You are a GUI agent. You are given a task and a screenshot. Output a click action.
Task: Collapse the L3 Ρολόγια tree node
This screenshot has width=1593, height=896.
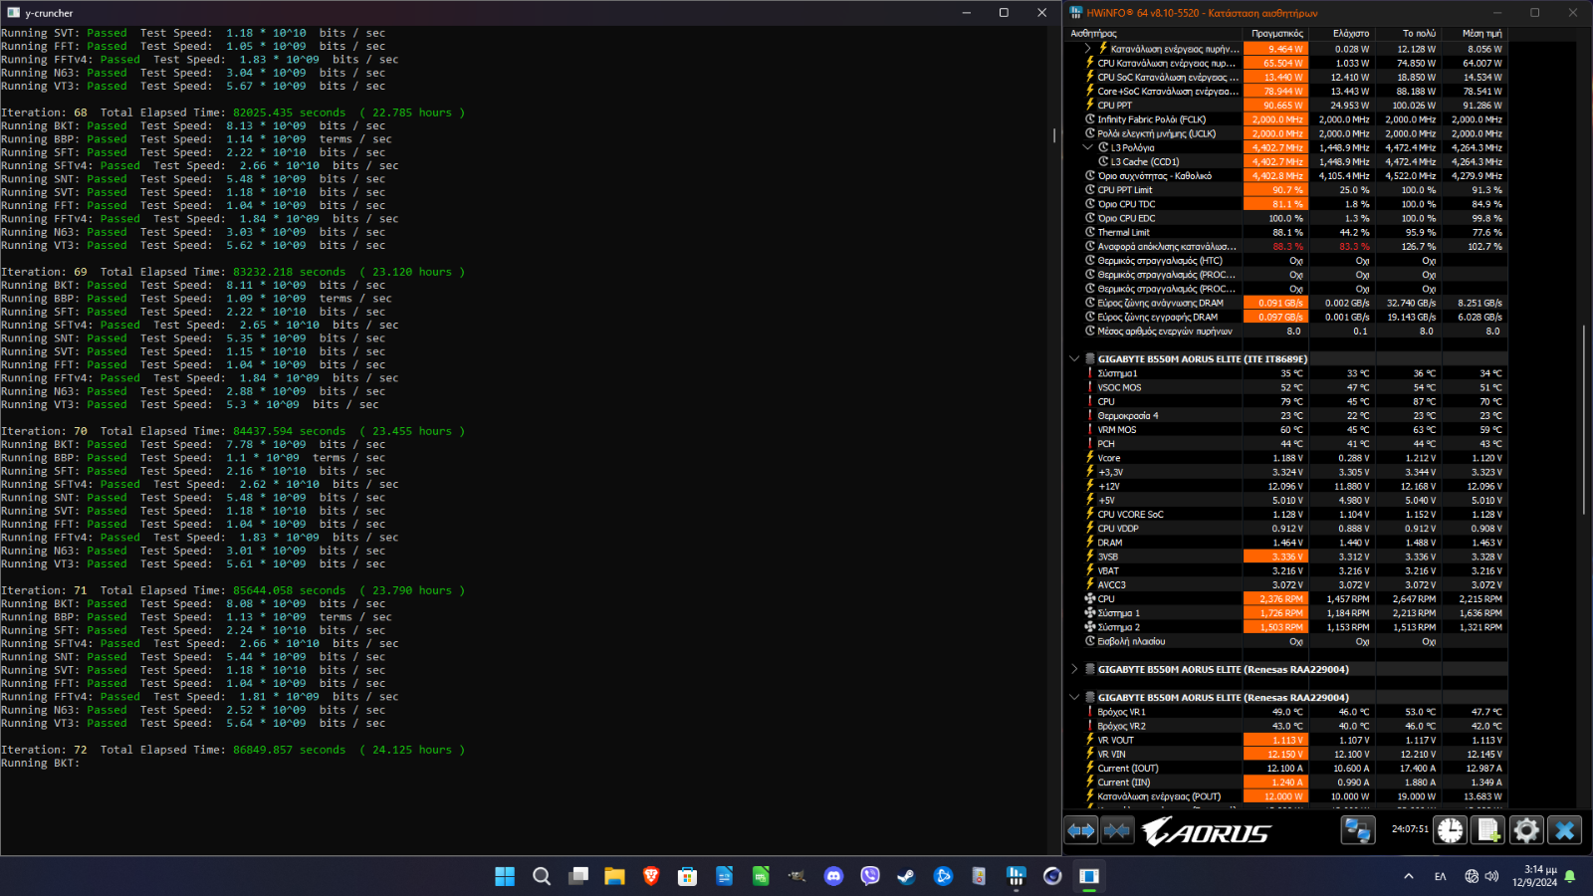click(x=1088, y=147)
